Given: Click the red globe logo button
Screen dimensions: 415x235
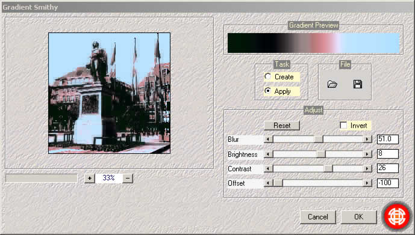Looking at the screenshot, I should click(397, 216).
